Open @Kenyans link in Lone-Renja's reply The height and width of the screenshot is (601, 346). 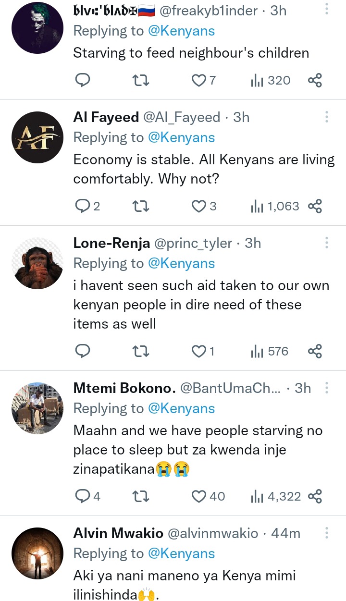click(x=181, y=263)
